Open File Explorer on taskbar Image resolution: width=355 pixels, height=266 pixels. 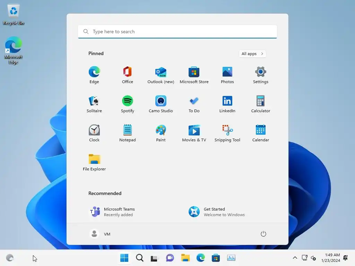click(x=185, y=258)
